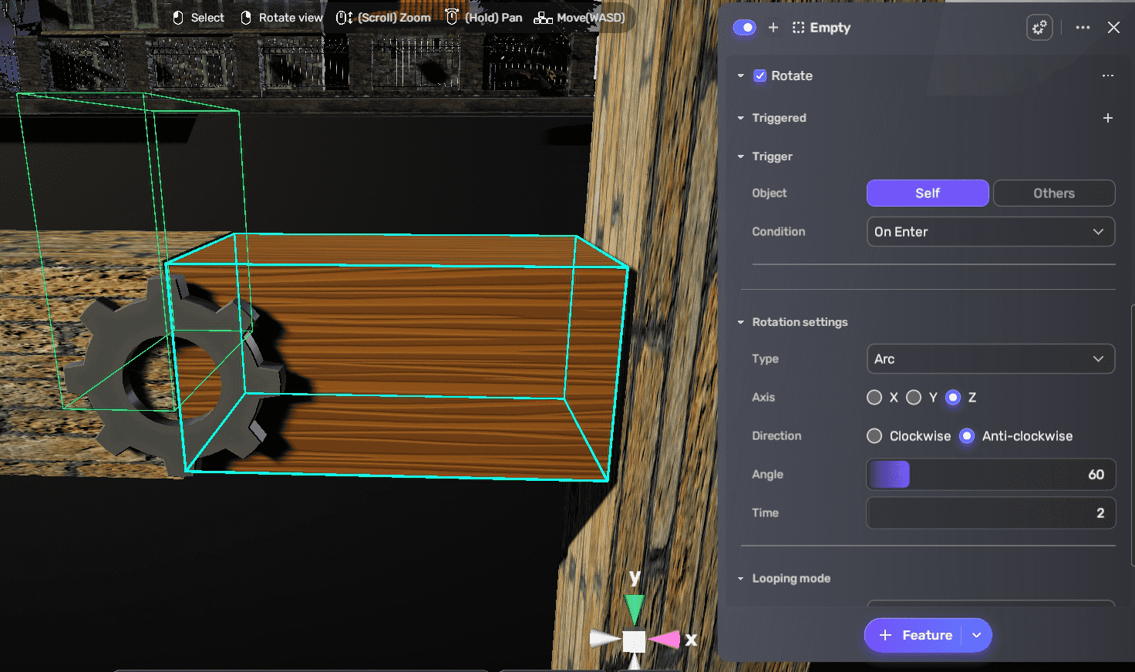Click the Hold Pan icon

tap(451, 17)
